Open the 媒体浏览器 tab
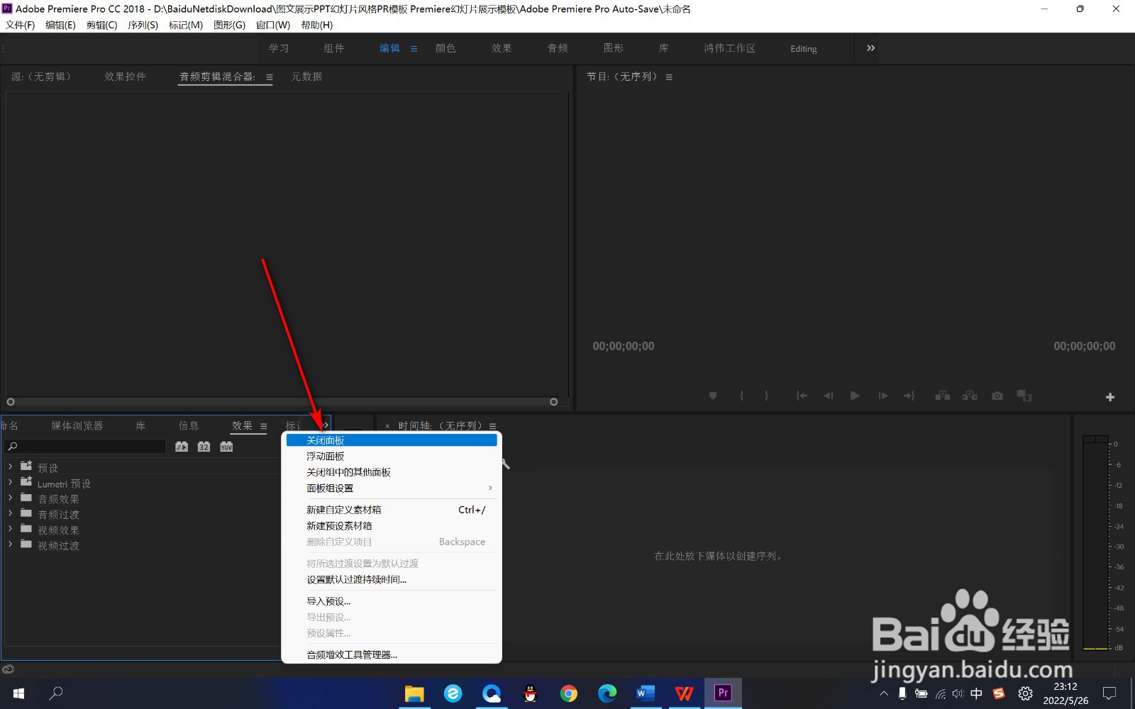The width and height of the screenshot is (1135, 709). pyautogui.click(x=77, y=425)
